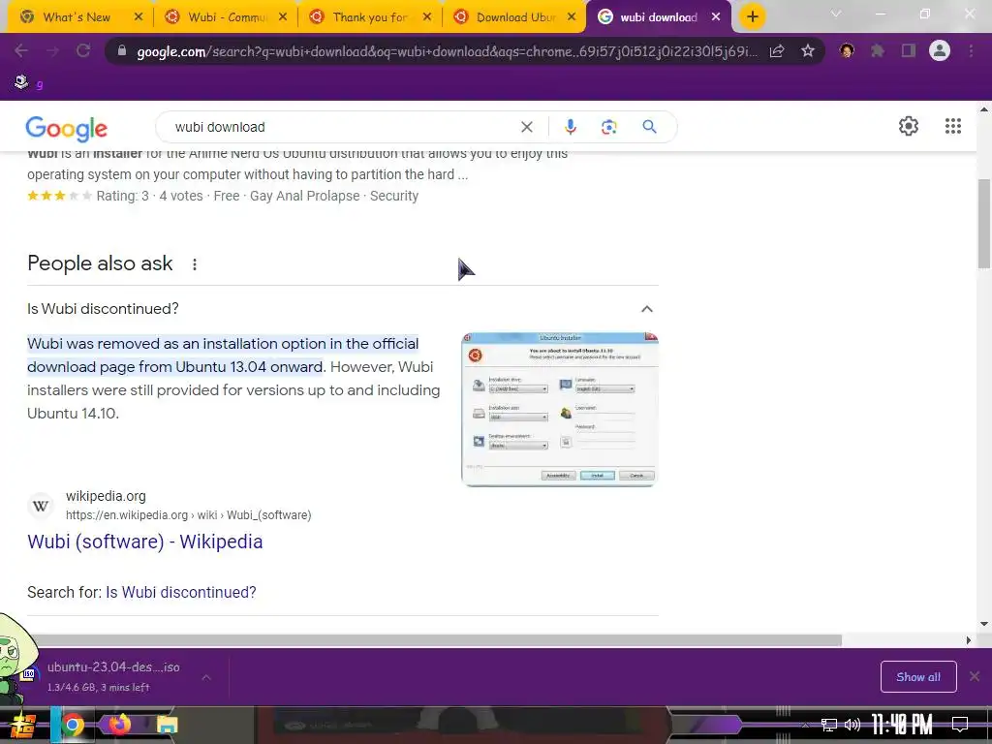Open the network icon in tray

coord(828,725)
